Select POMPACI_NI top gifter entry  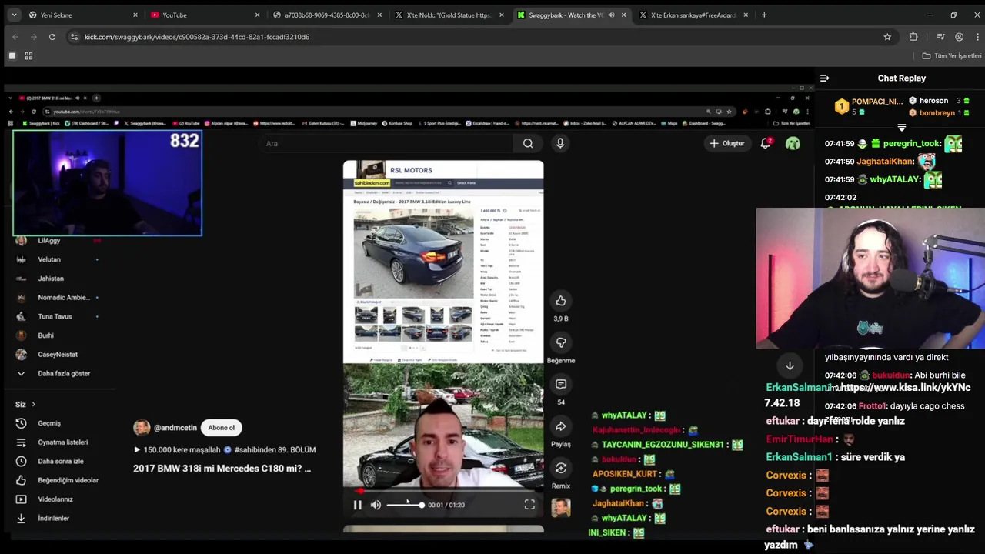click(x=869, y=106)
